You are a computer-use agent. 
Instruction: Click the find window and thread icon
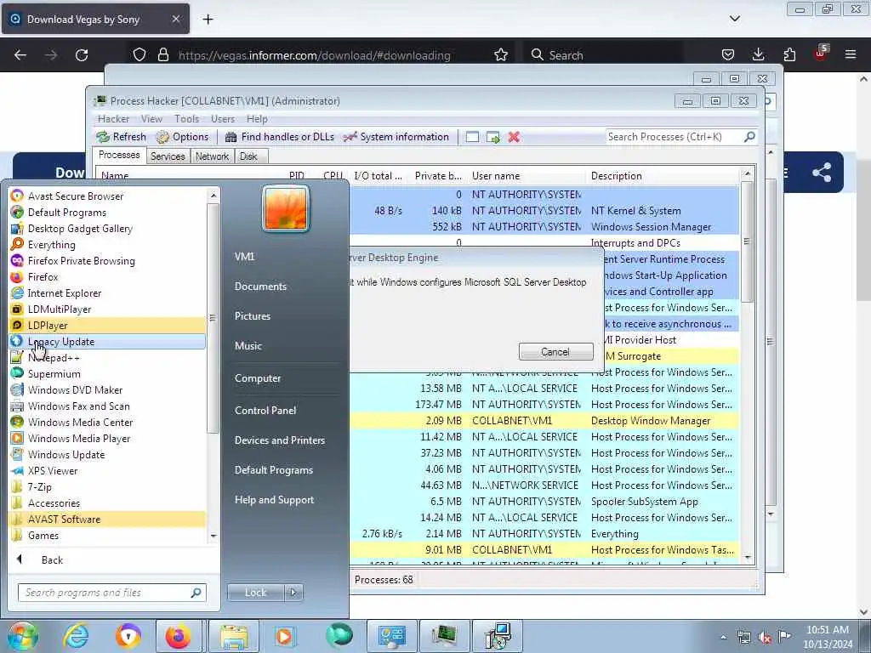(x=493, y=137)
